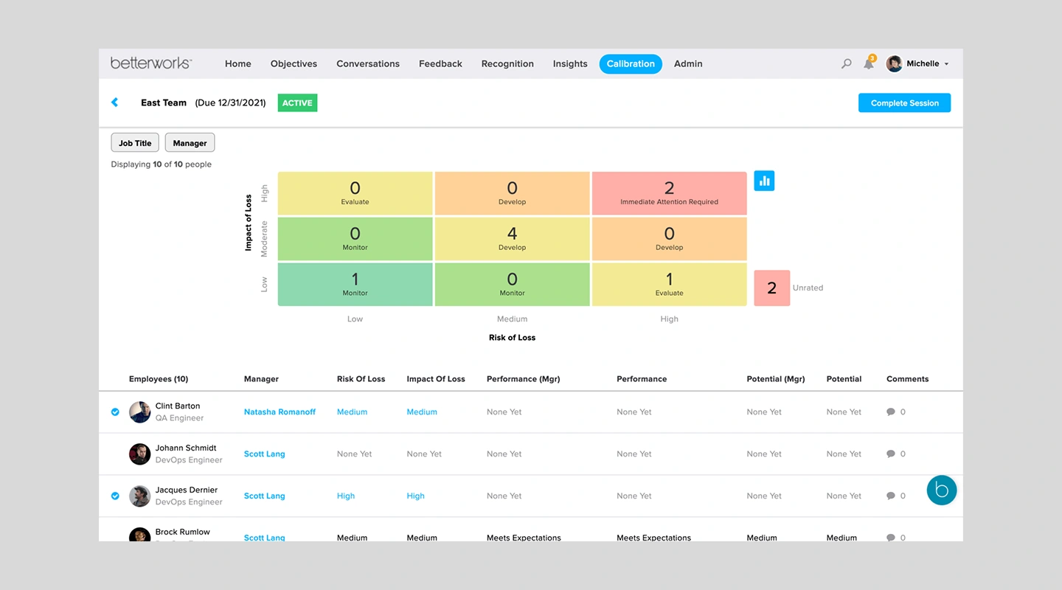Open comments icon for Johann Schmidt
Viewport: 1062px width, 590px height.
(891, 454)
